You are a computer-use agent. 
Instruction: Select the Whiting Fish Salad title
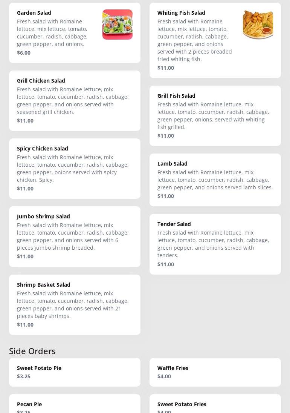[181, 13]
